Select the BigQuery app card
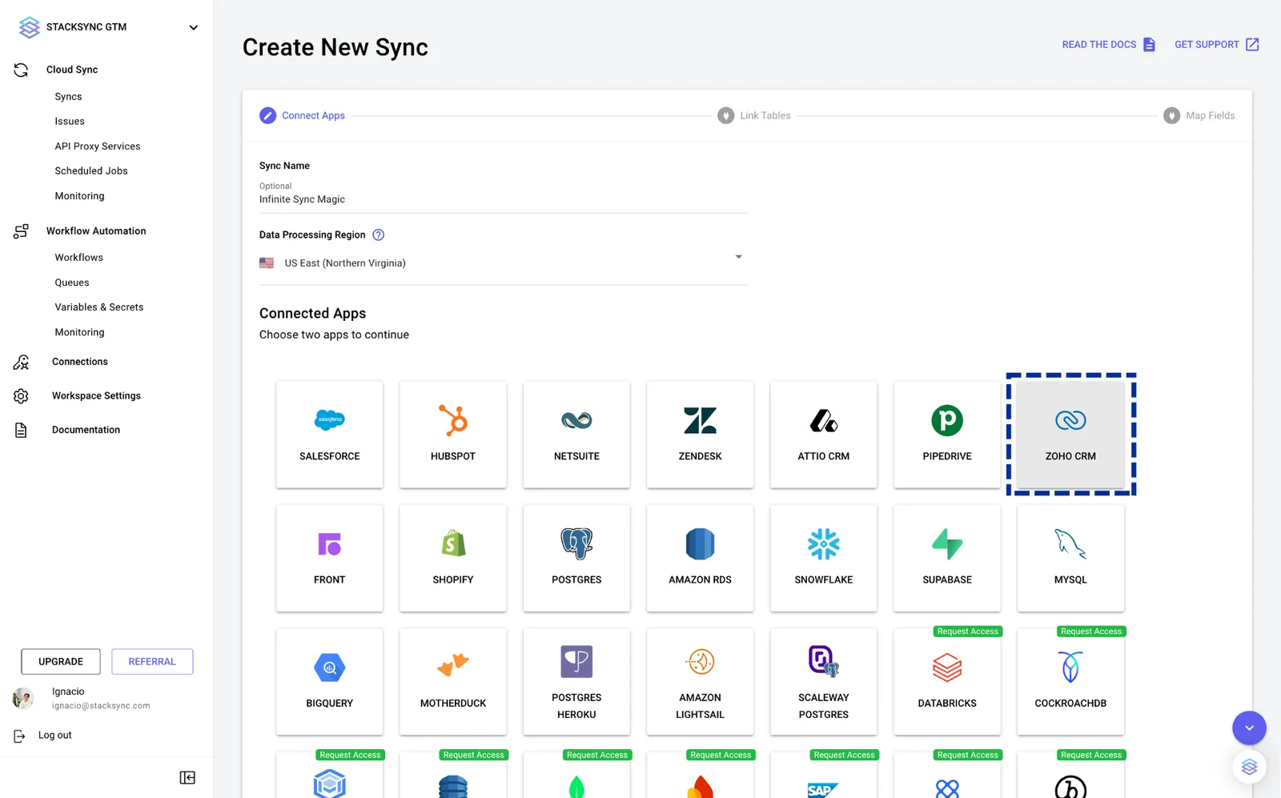Viewport: 1281px width, 798px height. (x=329, y=681)
